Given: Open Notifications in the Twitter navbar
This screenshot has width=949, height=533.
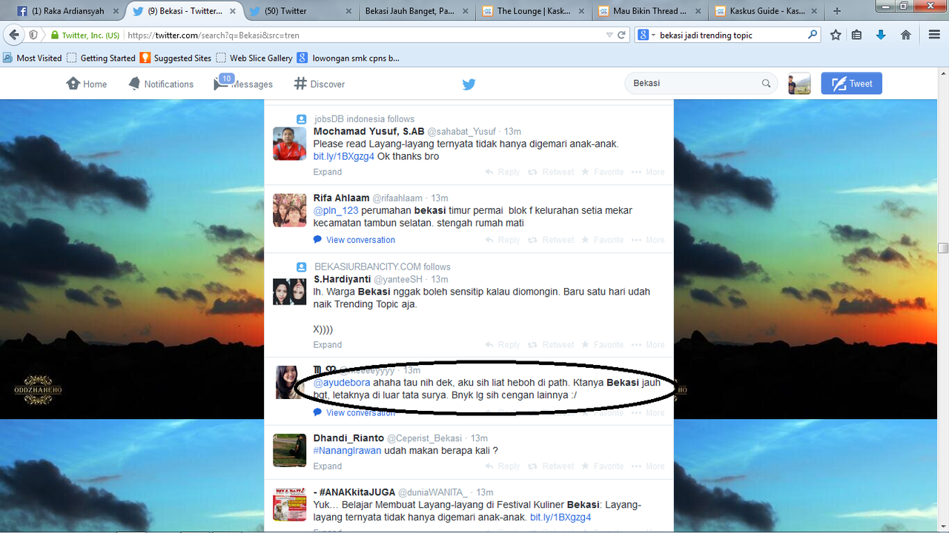Looking at the screenshot, I should (161, 84).
